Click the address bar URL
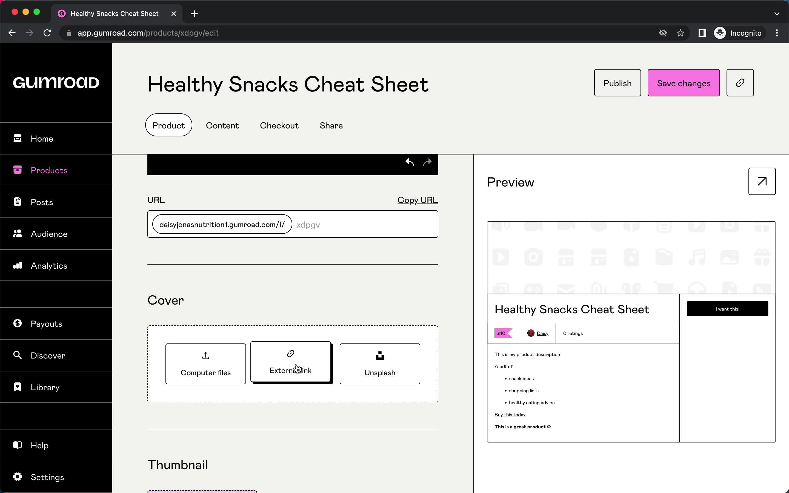Image resolution: width=789 pixels, height=493 pixels. (x=148, y=33)
